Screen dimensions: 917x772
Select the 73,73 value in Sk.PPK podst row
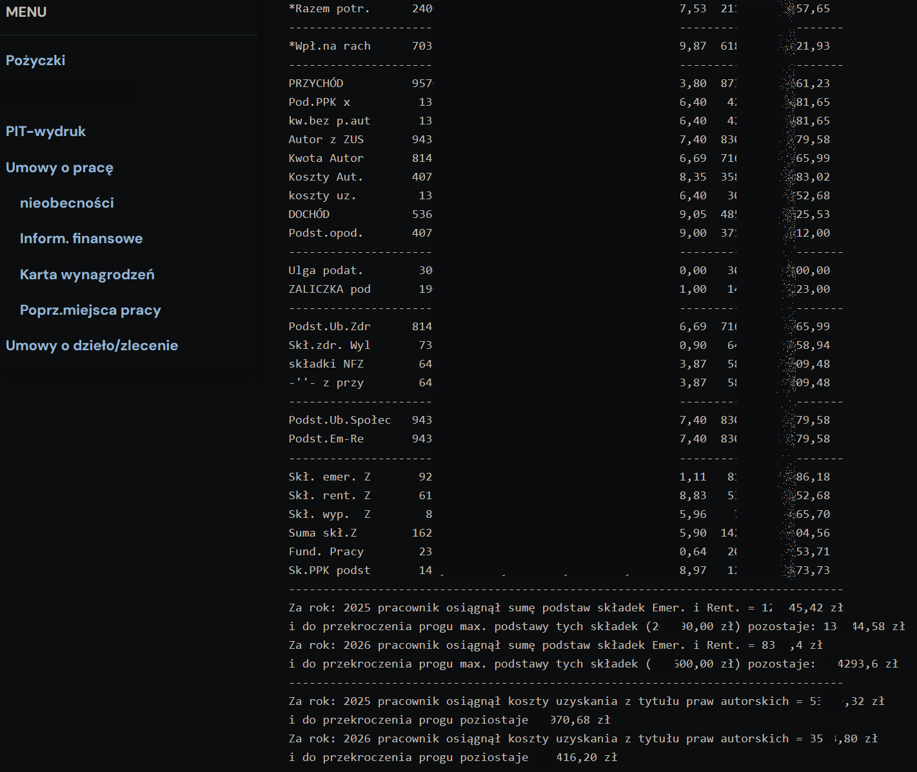813,570
